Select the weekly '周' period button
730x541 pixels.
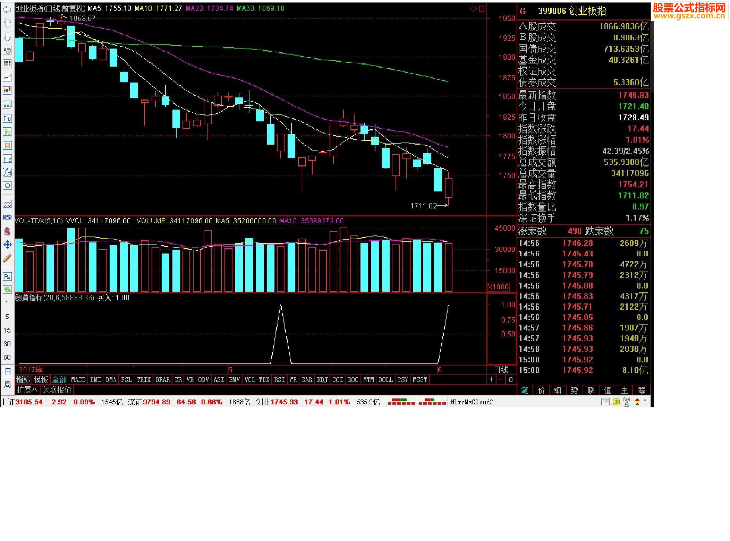(x=7, y=385)
